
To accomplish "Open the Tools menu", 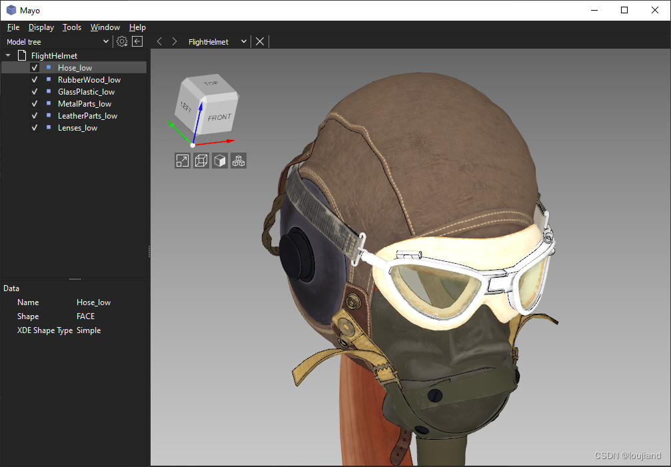I will click(x=72, y=27).
